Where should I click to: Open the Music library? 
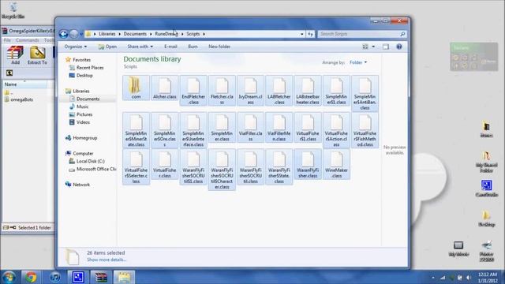pos(79,106)
